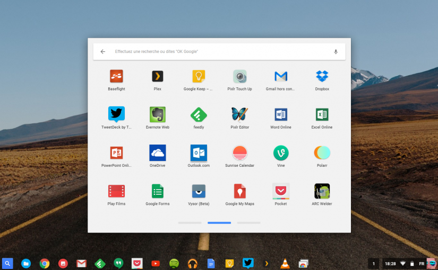This screenshot has height=270, width=438.
Task: Open the red photos app on shelf
Action: click(63, 263)
